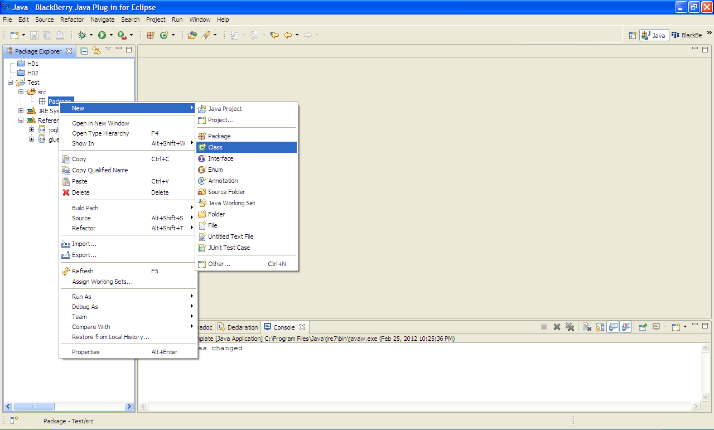Open the Package Explorer view menu triangle
The height and width of the screenshot is (430, 714).
pos(108,49)
